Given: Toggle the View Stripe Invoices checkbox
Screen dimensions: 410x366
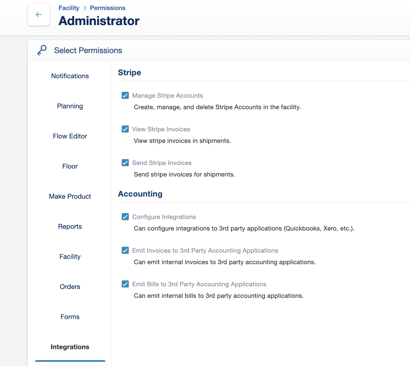Looking at the screenshot, I should tap(125, 129).
